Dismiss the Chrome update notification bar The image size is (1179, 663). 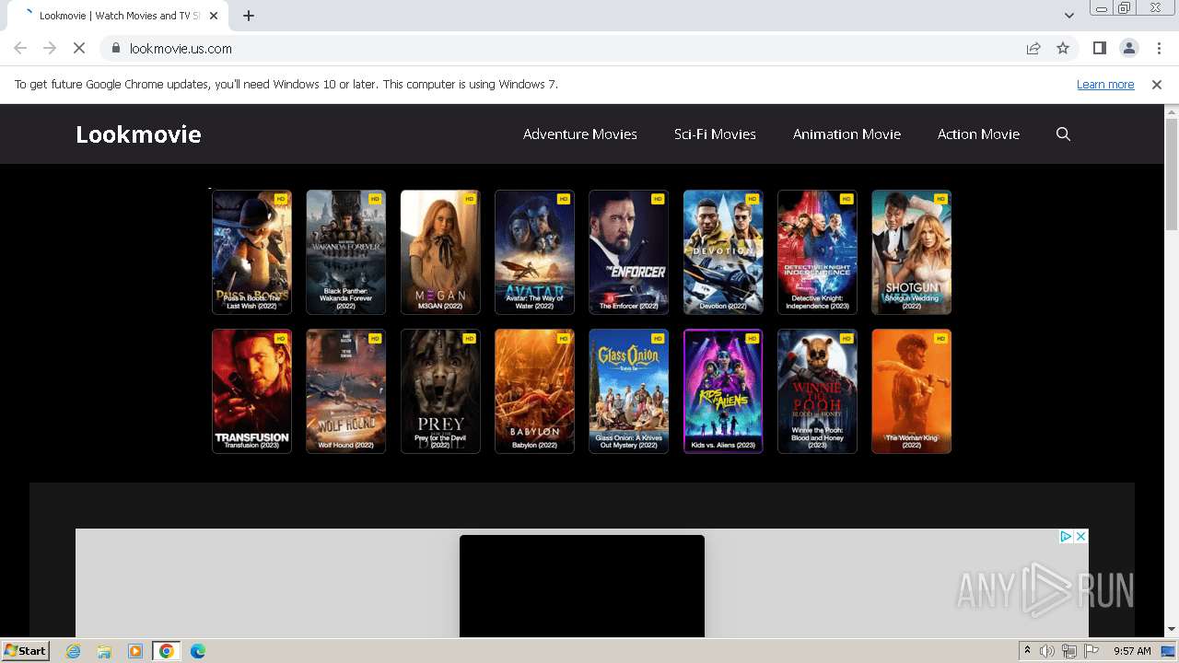(x=1156, y=84)
